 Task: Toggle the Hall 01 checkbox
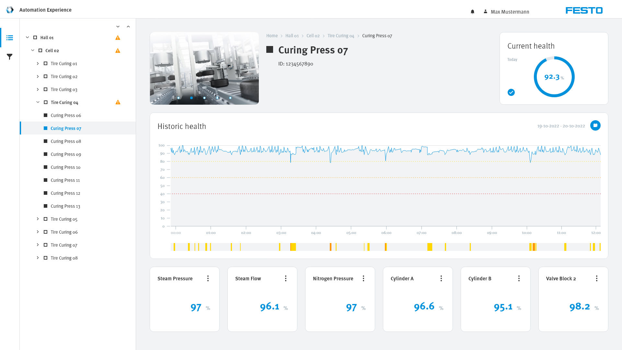(x=35, y=38)
